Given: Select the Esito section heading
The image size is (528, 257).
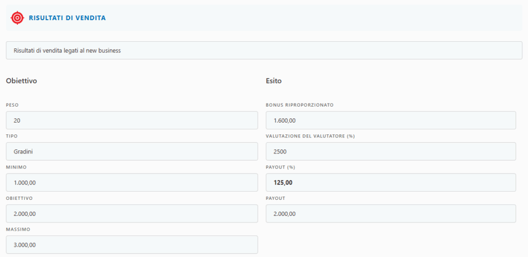Looking at the screenshot, I should (273, 81).
